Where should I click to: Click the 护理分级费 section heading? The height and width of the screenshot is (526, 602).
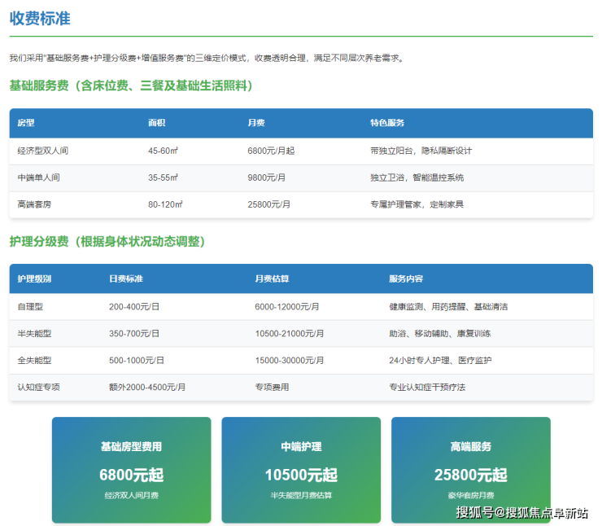click(x=107, y=242)
